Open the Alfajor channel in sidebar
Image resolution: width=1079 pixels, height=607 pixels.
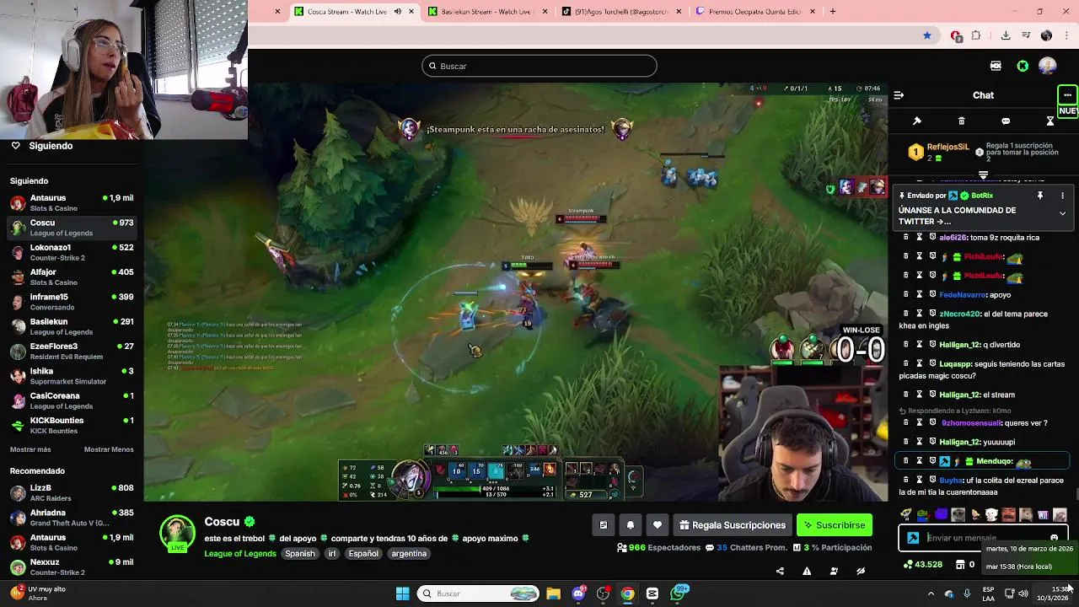[72, 277]
